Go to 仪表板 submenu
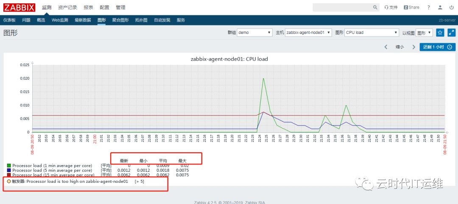The height and width of the screenshot is (204, 458). click(x=9, y=20)
